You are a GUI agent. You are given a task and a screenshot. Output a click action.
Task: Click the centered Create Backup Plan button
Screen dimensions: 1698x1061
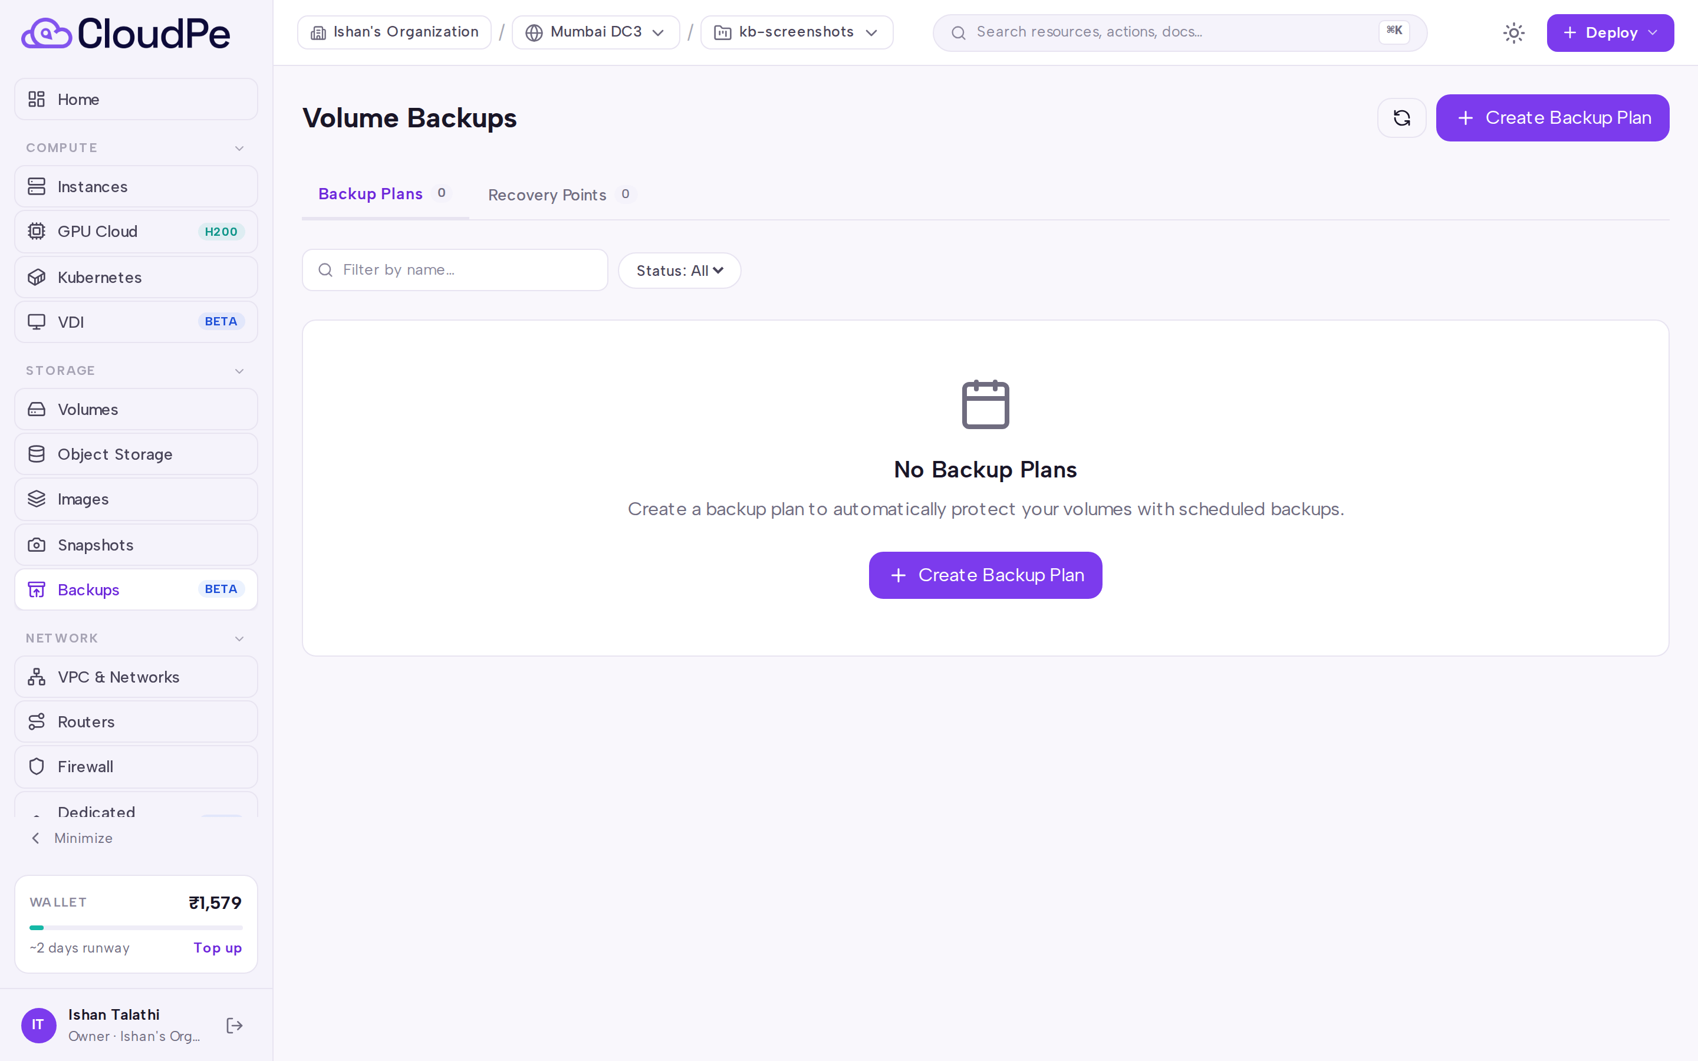click(x=985, y=575)
